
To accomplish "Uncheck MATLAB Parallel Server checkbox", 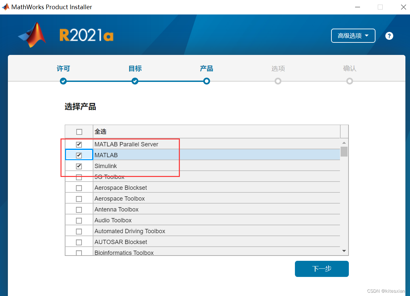I will pos(79,144).
